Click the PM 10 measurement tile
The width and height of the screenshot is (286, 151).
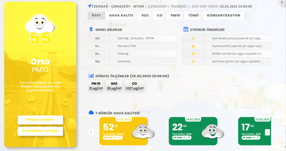[96, 86]
